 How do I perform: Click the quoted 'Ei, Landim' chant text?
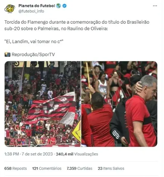[34, 41]
